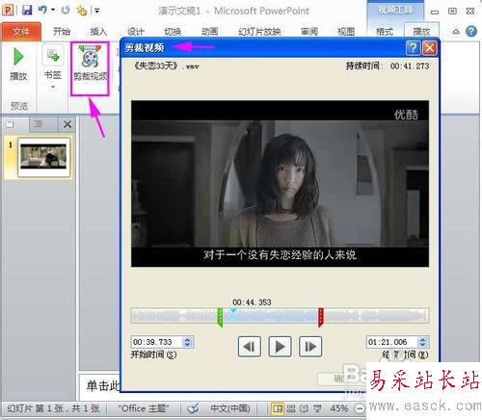Step to the previous frame
This screenshot has width=482, height=420.
point(250,347)
